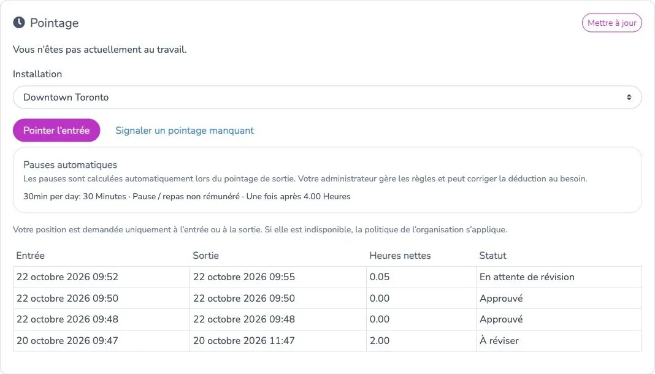Open the Installation dropdown arrows
655x374 pixels.
(x=629, y=97)
